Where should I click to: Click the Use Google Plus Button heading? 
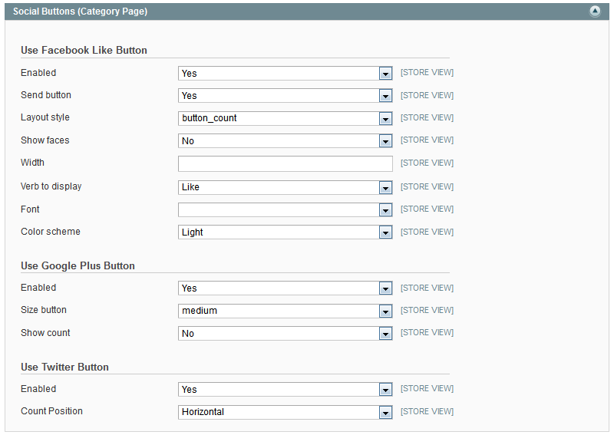[78, 266]
